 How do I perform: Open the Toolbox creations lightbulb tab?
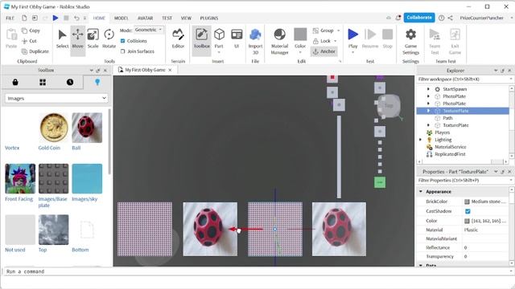click(x=97, y=82)
